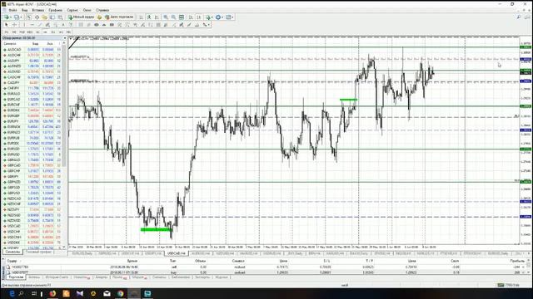The height and width of the screenshot is (299, 533).
Task: Toggle the Navigator panel
Action: (x=44, y=17)
